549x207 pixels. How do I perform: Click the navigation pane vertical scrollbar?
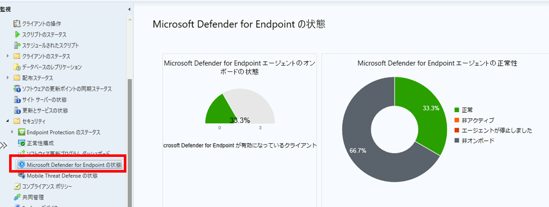130,143
